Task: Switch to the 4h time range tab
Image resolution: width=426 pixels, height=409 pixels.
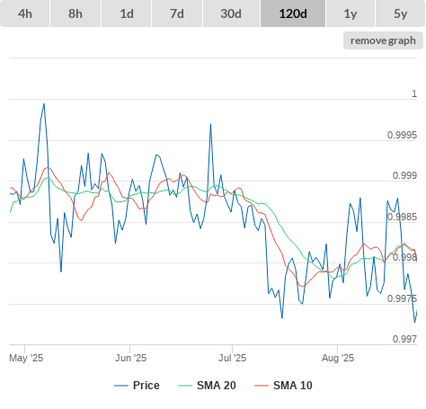Action: (25, 13)
